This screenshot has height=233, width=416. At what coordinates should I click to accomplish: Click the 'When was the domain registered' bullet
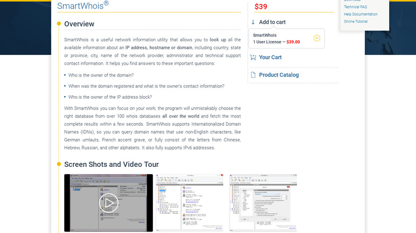146,86
